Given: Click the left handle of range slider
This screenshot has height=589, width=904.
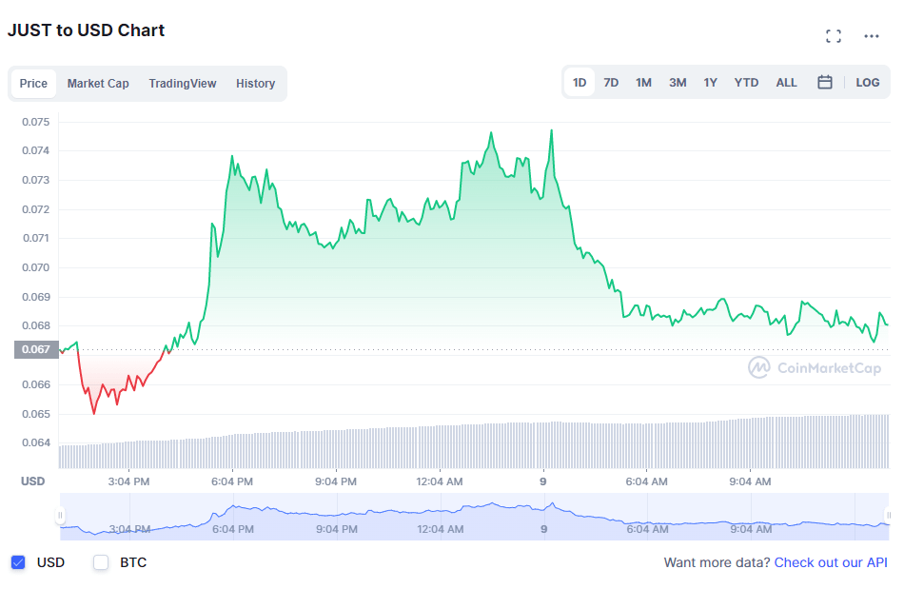Looking at the screenshot, I should pos(61,517).
